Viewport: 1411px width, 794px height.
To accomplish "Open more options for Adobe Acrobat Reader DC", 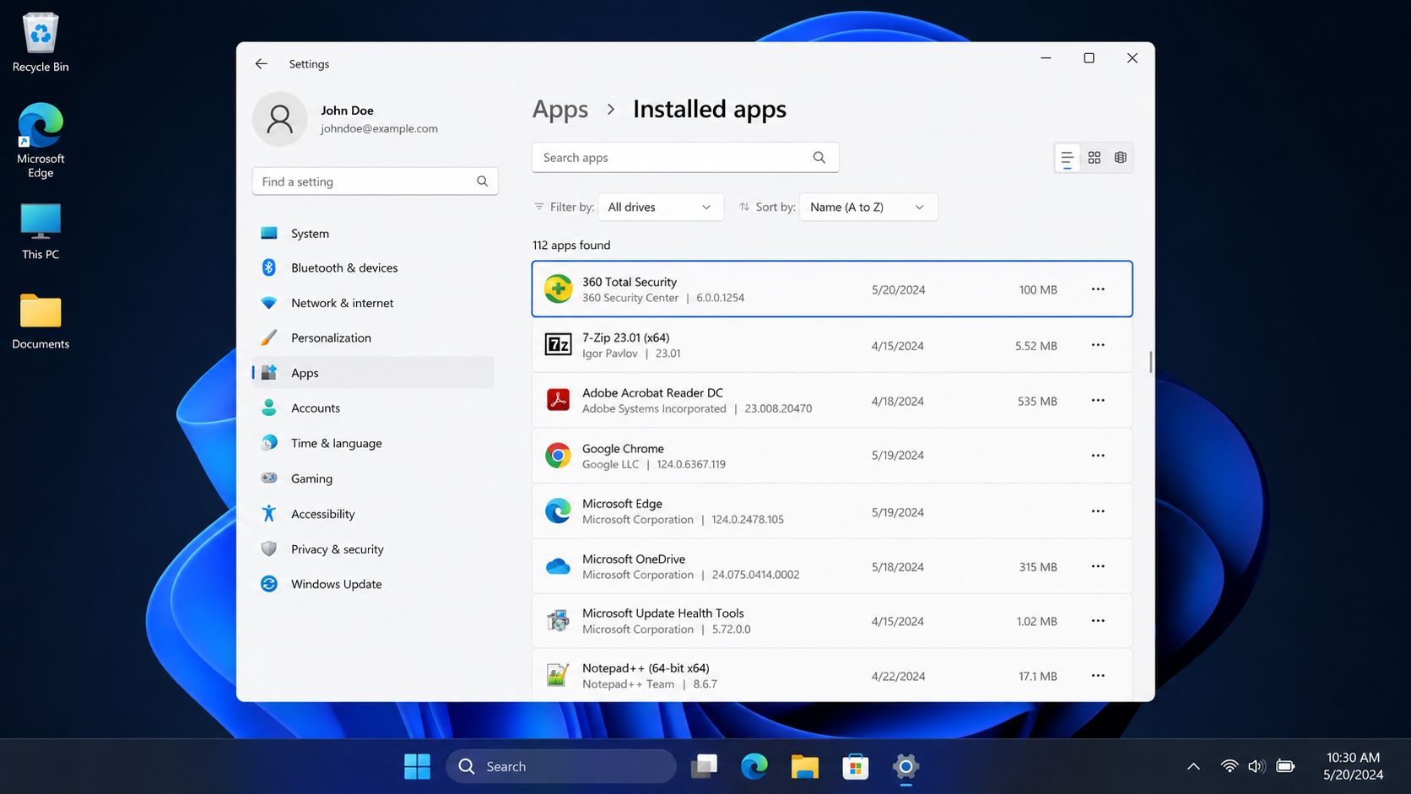I will [1098, 401].
